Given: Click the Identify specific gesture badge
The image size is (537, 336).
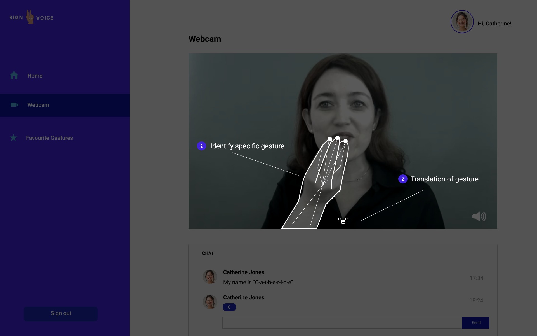Looking at the screenshot, I should click(x=201, y=146).
